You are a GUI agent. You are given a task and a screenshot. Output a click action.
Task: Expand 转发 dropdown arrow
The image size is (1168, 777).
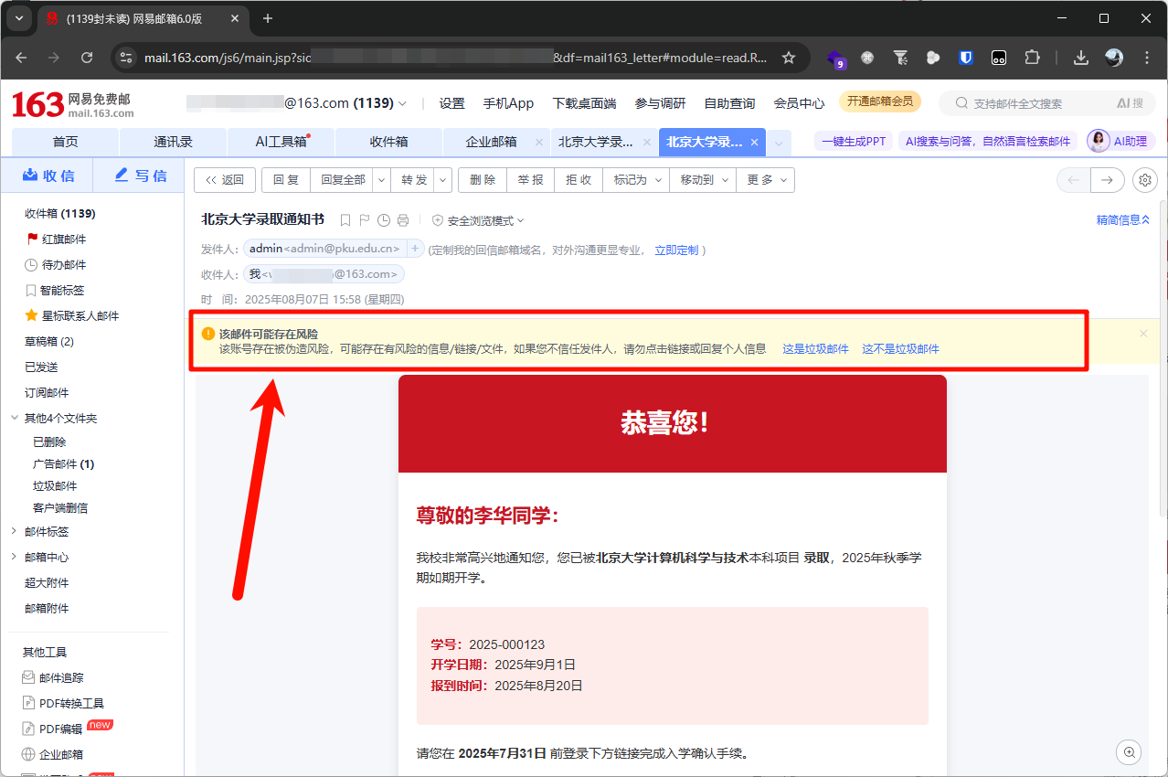[443, 180]
